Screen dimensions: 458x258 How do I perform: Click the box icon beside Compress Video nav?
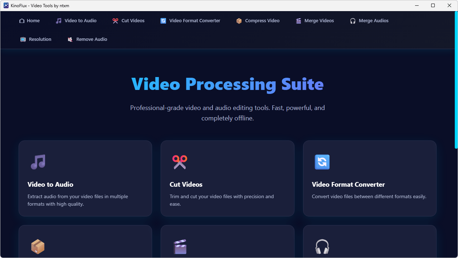coord(239,20)
